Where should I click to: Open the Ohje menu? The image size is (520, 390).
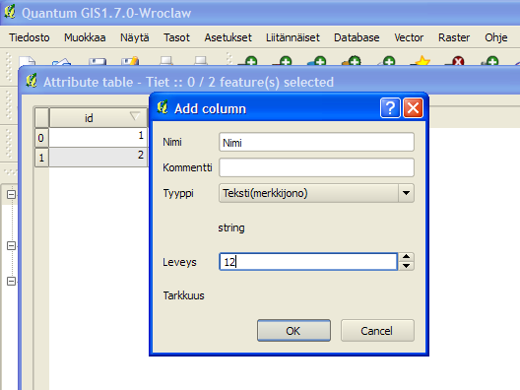[x=495, y=37]
